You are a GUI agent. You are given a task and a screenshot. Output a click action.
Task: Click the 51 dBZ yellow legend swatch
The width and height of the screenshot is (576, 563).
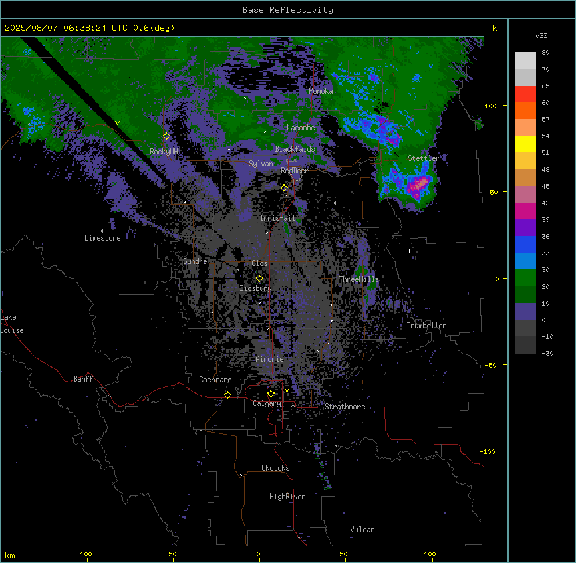525,144
